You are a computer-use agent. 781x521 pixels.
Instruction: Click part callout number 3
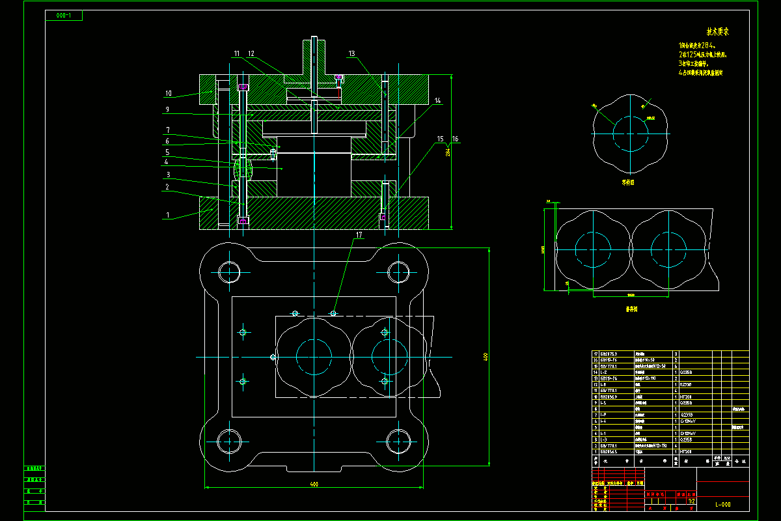click(x=168, y=175)
